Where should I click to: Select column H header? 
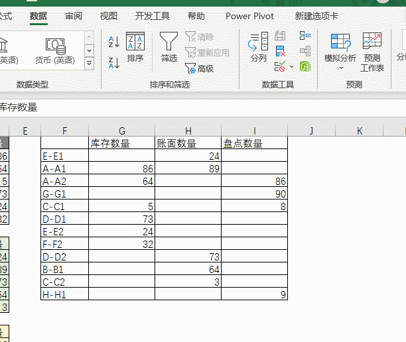click(188, 131)
